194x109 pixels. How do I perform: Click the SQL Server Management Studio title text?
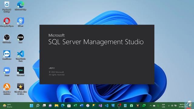96,42
